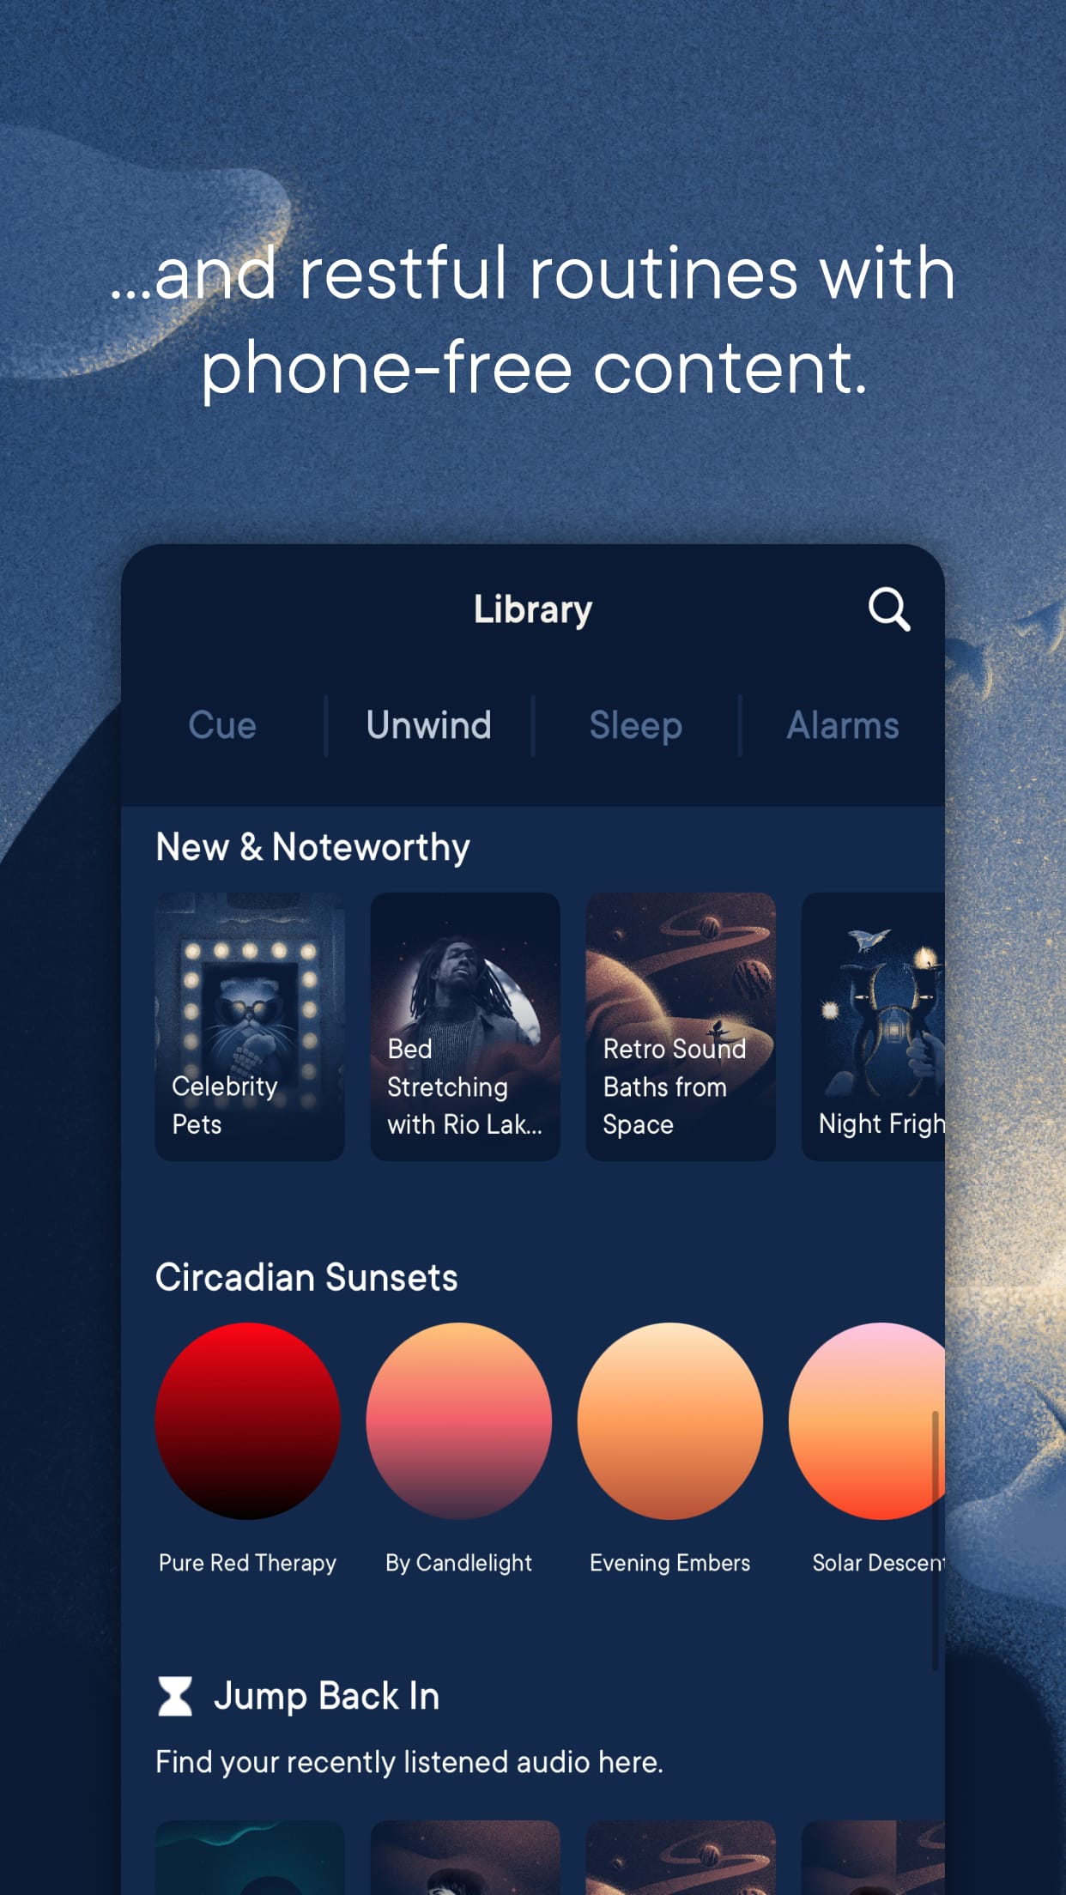Select the Night Fright card
Image resolution: width=1066 pixels, height=1895 pixels.
(874, 1026)
